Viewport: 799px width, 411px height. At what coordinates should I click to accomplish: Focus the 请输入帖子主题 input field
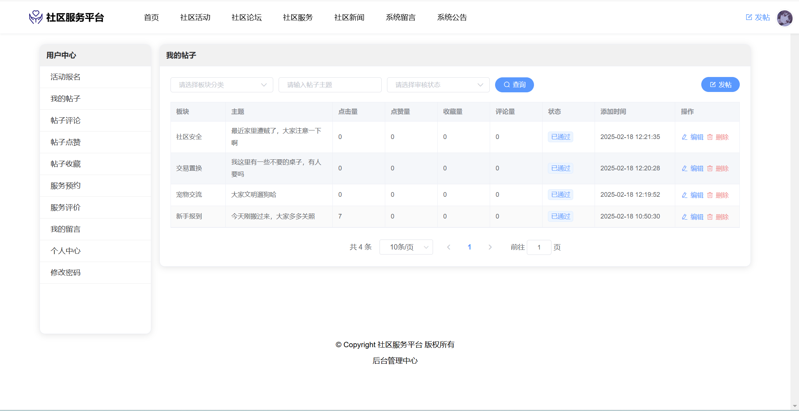330,85
